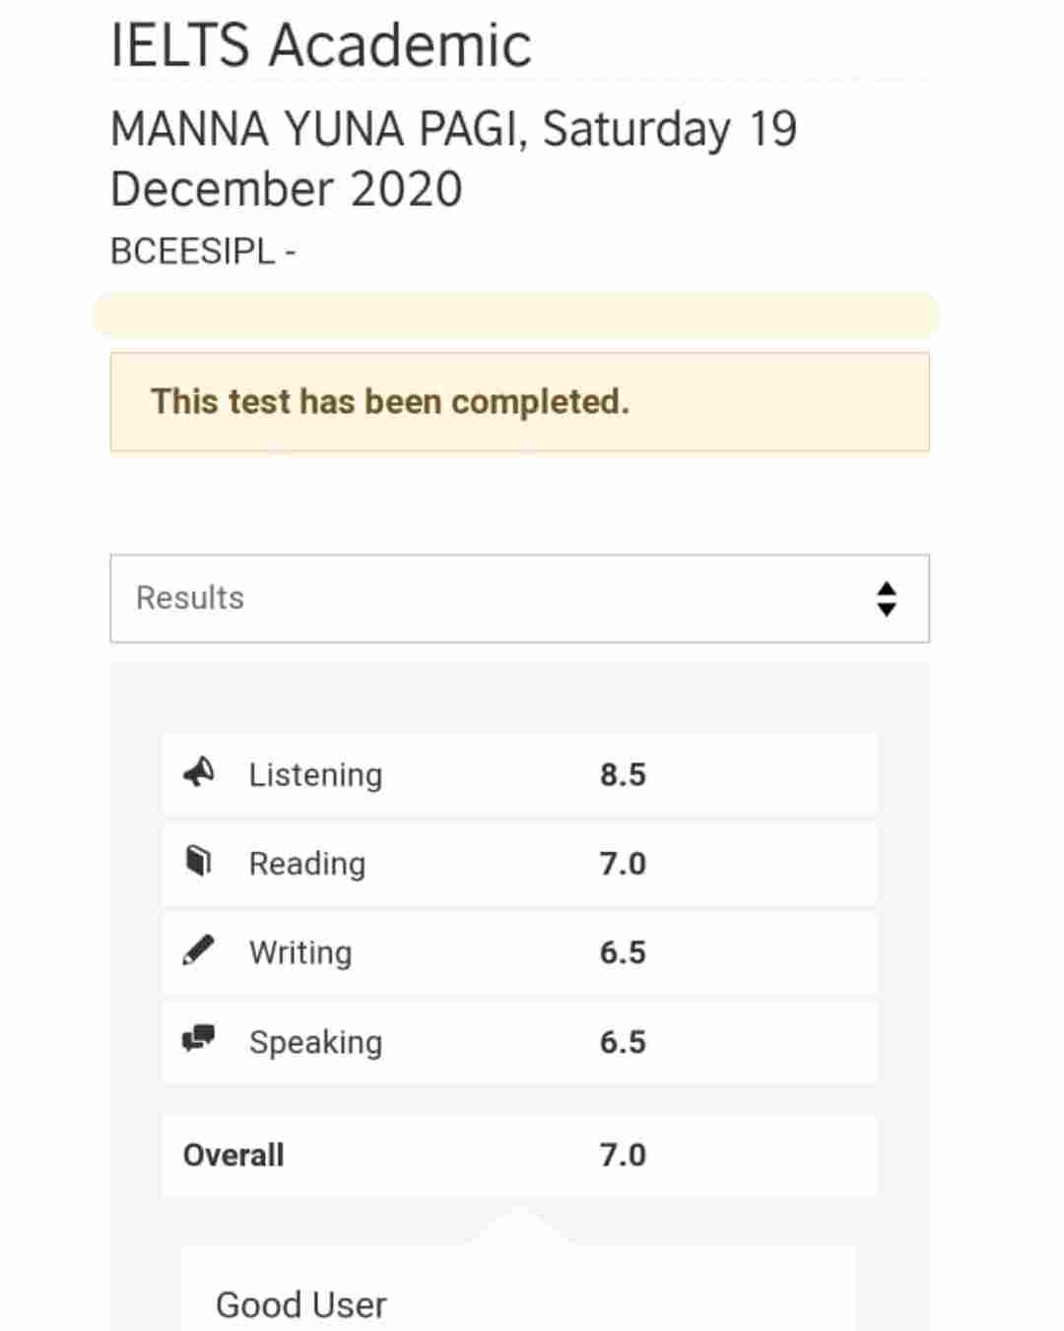Screen dimensions: 1064x1331
Task: Click the Overall score row
Action: point(519,1155)
